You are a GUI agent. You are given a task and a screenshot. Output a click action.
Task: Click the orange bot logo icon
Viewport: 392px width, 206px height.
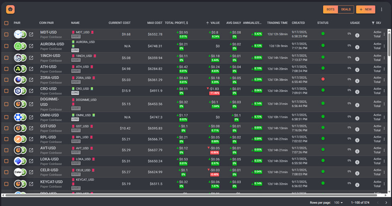pos(10,9)
